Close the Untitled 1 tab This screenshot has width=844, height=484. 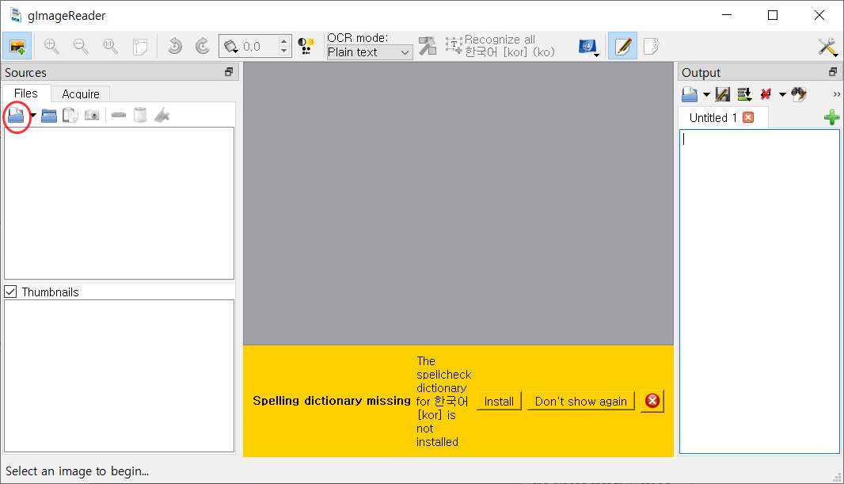[x=748, y=117]
